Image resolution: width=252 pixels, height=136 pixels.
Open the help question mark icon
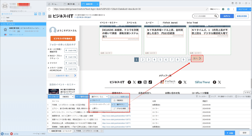tap(236, 3)
